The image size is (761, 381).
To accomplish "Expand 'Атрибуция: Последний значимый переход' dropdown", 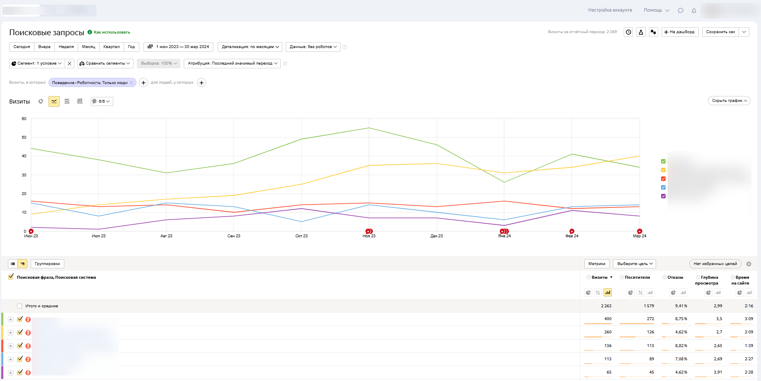I will [232, 63].
